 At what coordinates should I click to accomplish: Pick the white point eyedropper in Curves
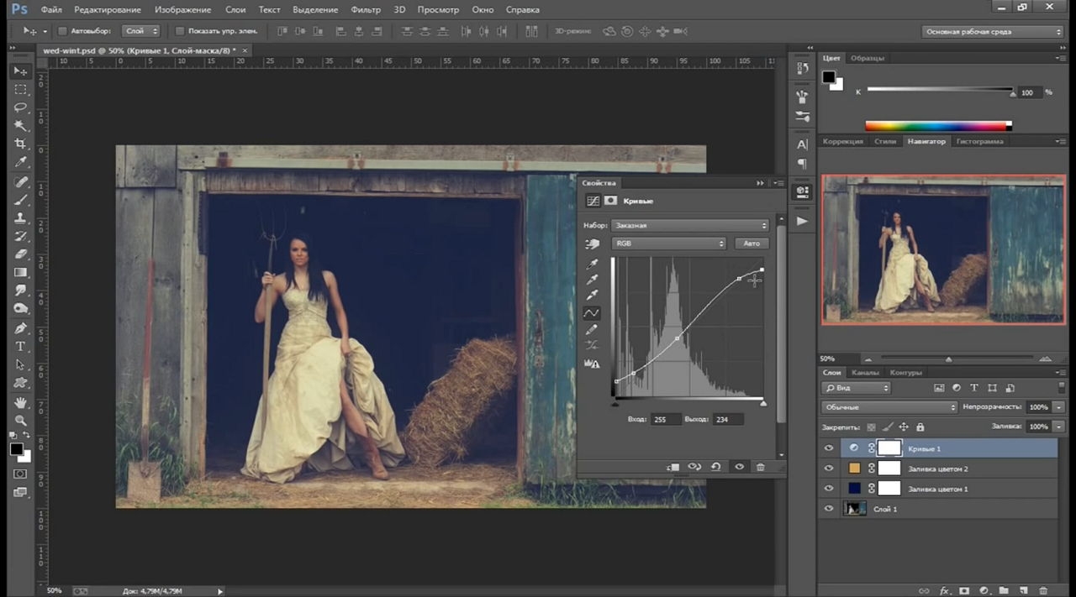coord(592,296)
